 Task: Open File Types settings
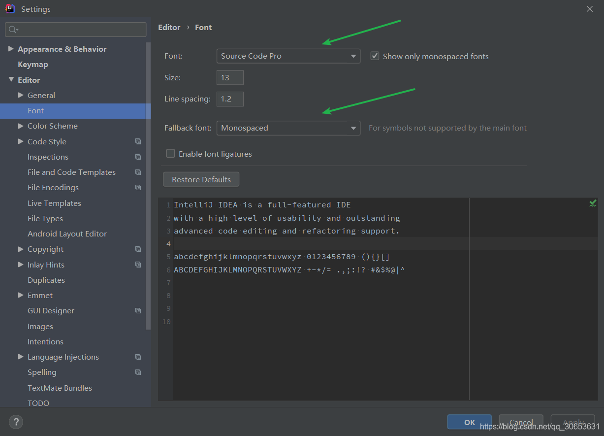(45, 218)
